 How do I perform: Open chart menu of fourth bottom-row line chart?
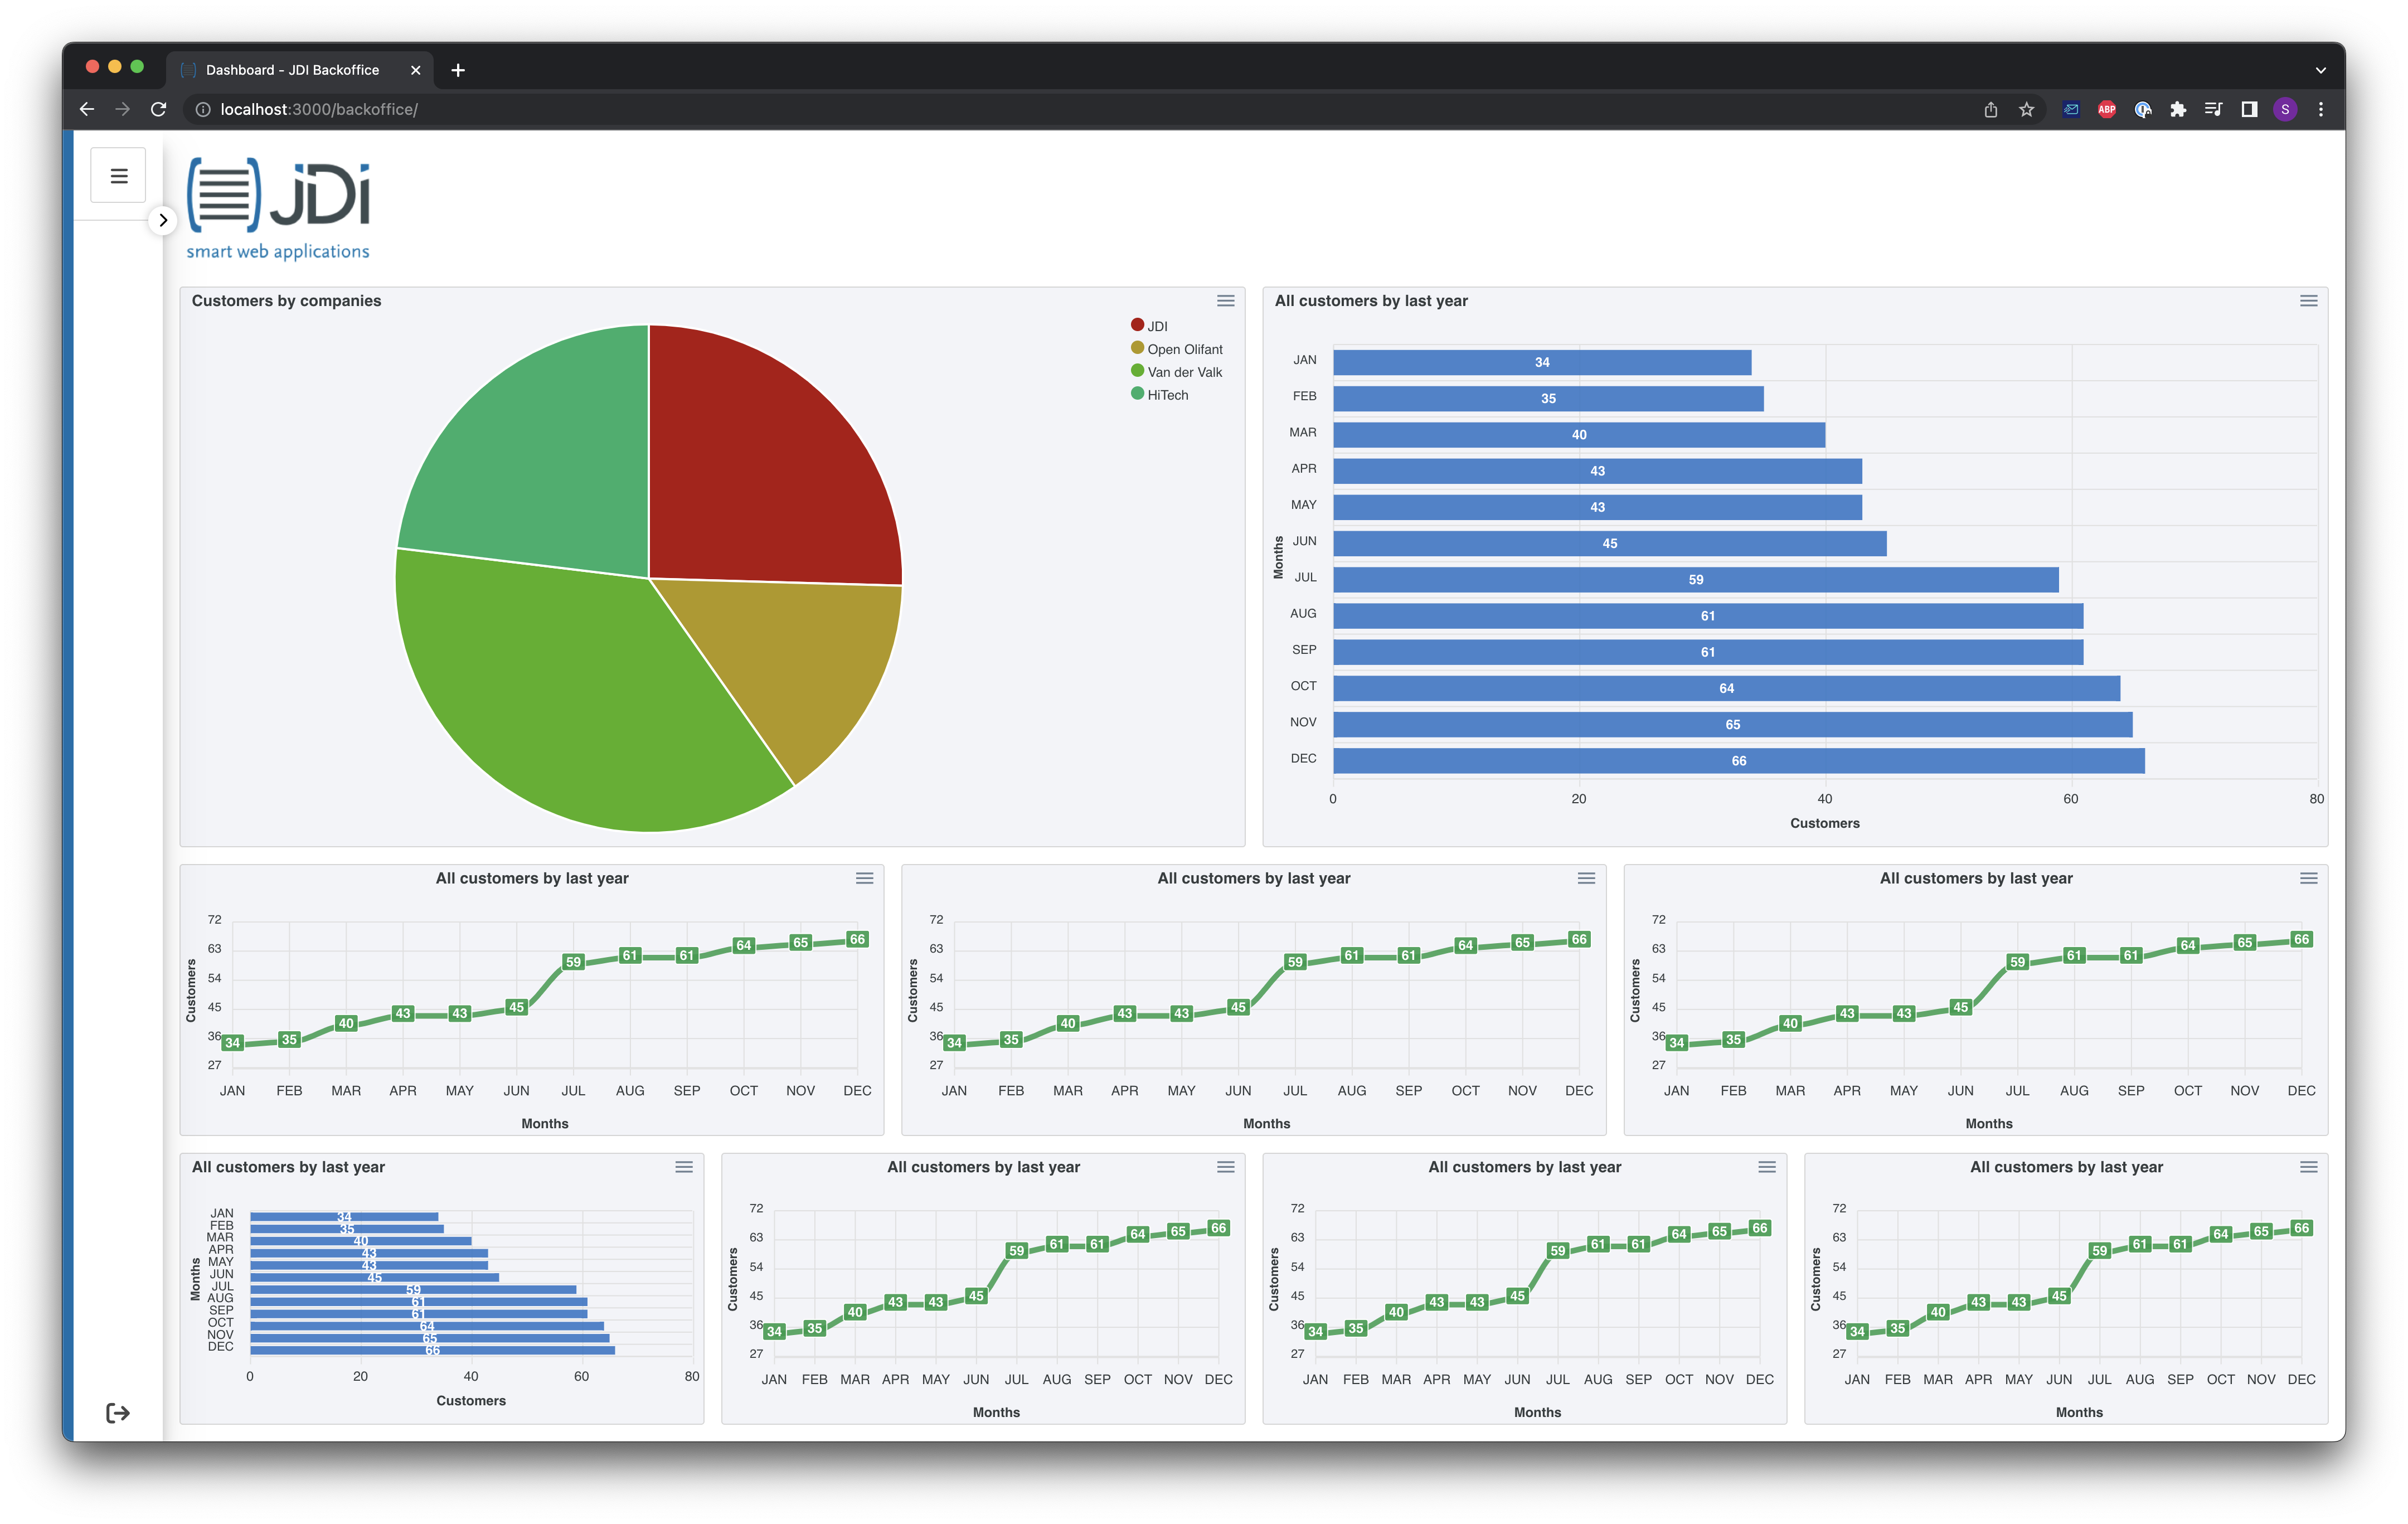point(2308,1167)
